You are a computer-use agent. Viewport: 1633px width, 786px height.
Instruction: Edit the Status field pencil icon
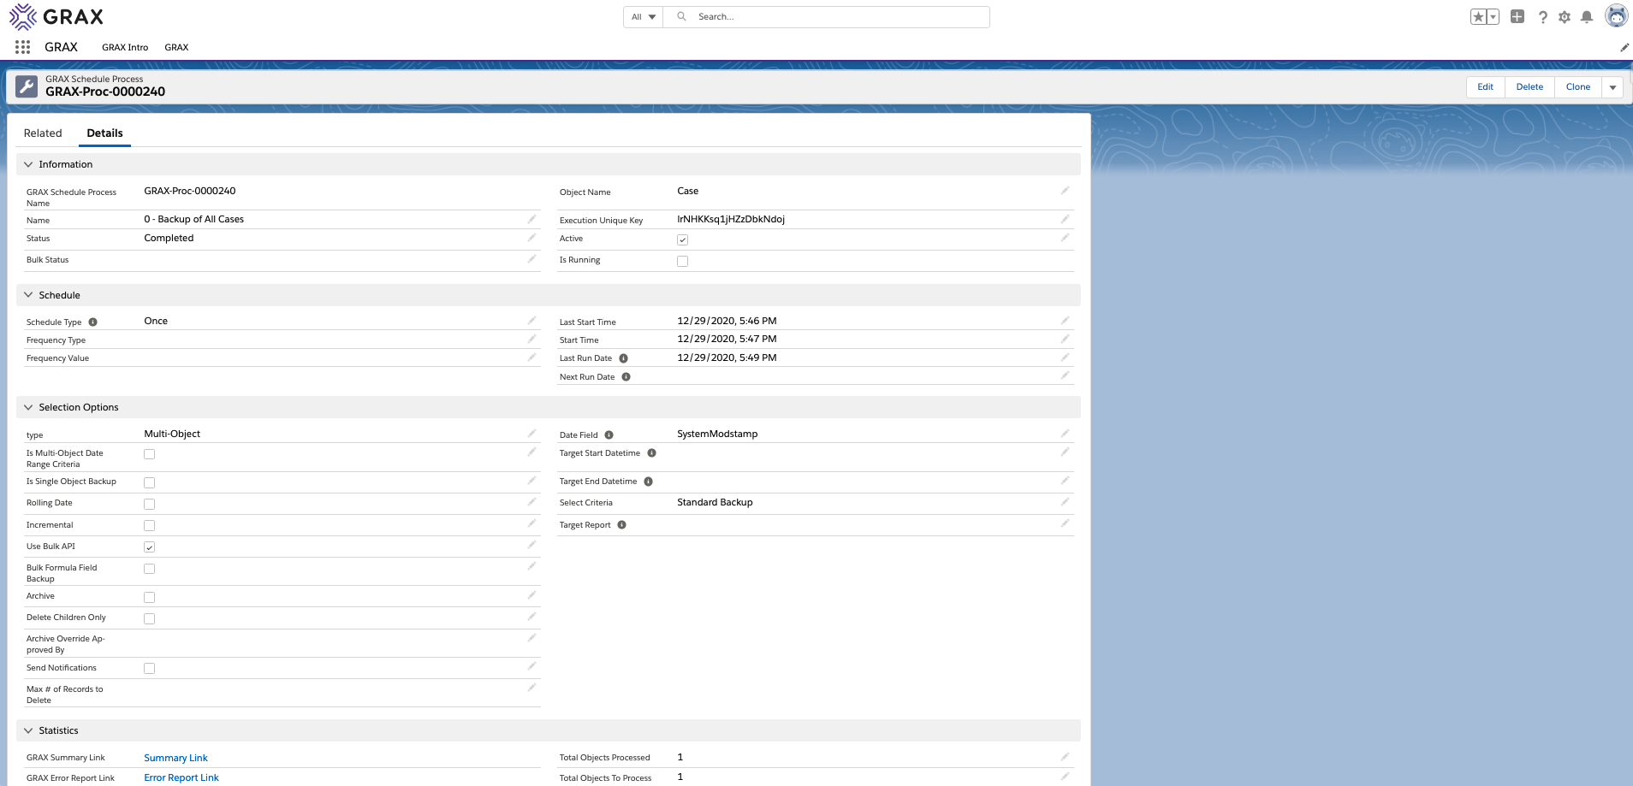tap(531, 238)
